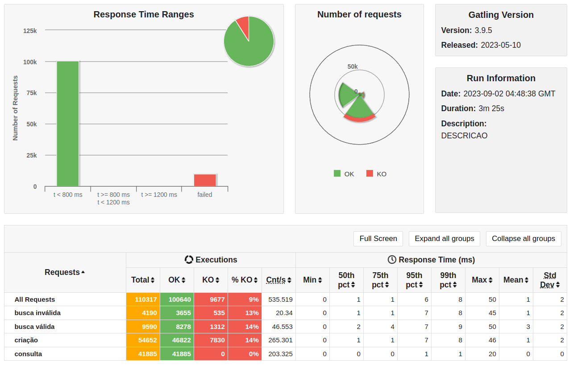Click the 13% KO cell
Image resolution: width=569 pixels, height=366 pixels.
[245, 313]
